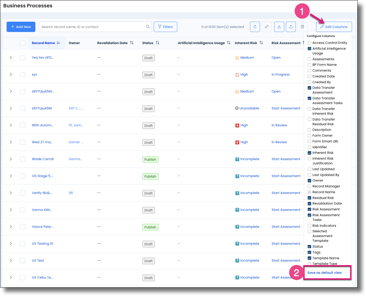Click the Save as default view link

coord(324,272)
